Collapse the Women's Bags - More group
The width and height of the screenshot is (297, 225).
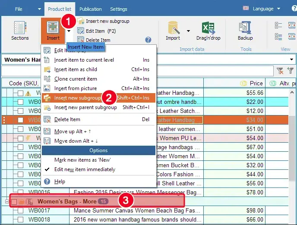7,202
